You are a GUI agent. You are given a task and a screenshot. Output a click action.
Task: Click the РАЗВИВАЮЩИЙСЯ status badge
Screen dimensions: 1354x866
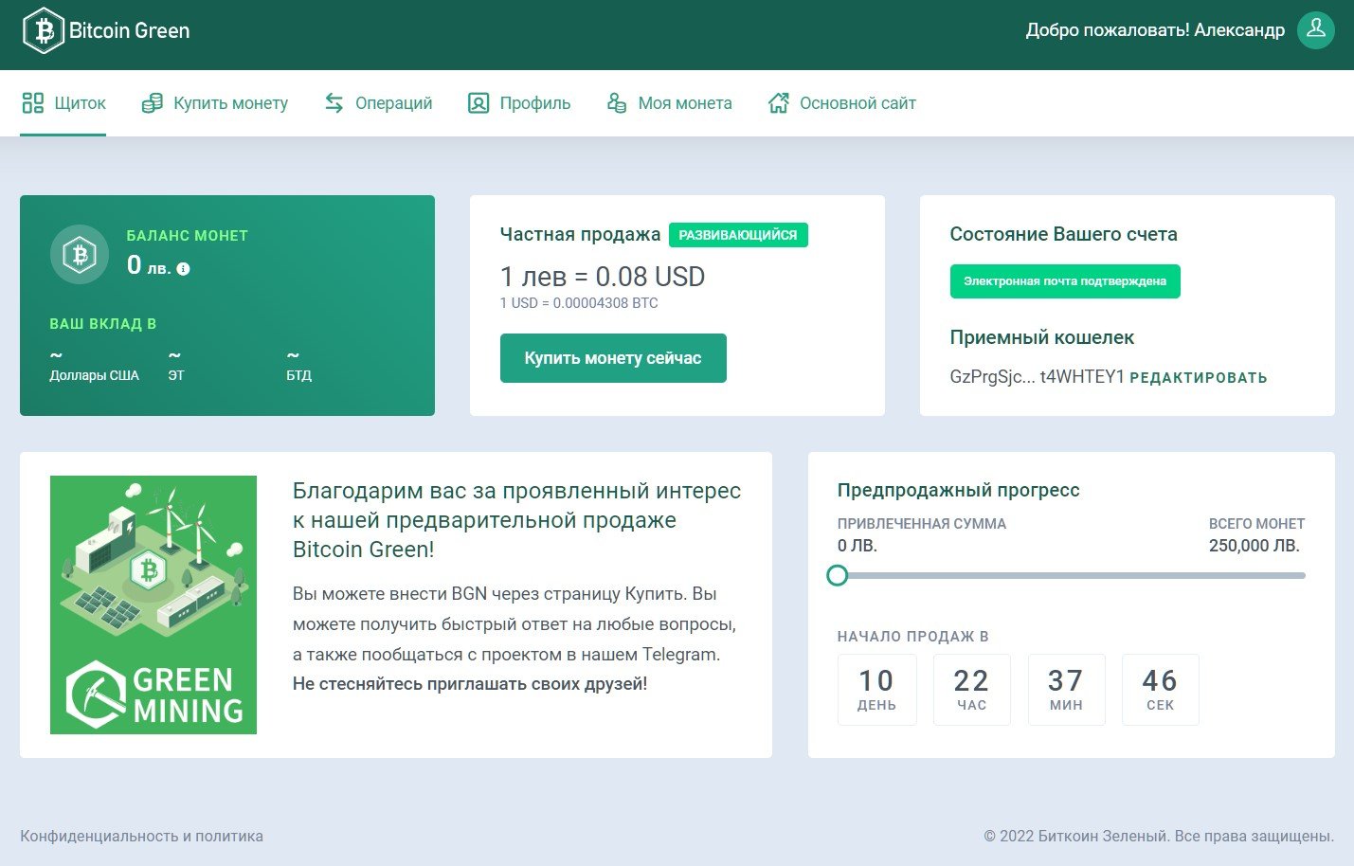point(738,235)
